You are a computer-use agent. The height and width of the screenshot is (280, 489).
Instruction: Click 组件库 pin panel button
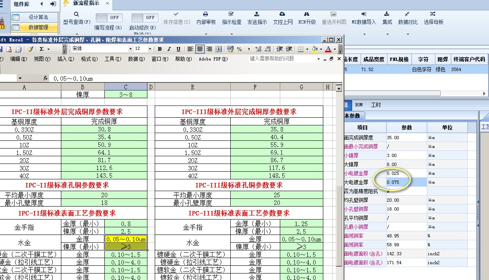pyautogui.click(x=53, y=4)
